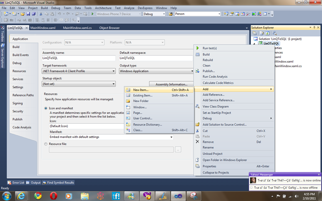Click the Save All toolbar icon
Image resolution: width=322 pixels, height=201 pixels.
(33, 14)
